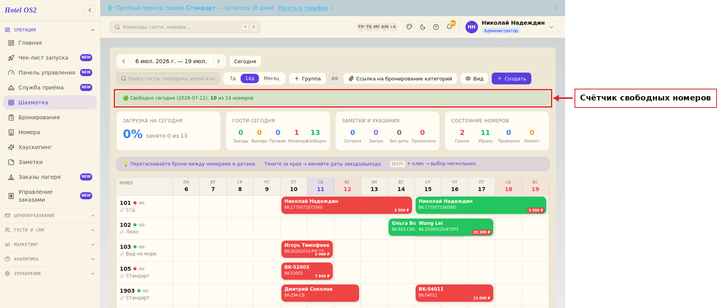Focus the Команды, гости, номера search
The height and width of the screenshot is (308, 726).
(185, 27)
